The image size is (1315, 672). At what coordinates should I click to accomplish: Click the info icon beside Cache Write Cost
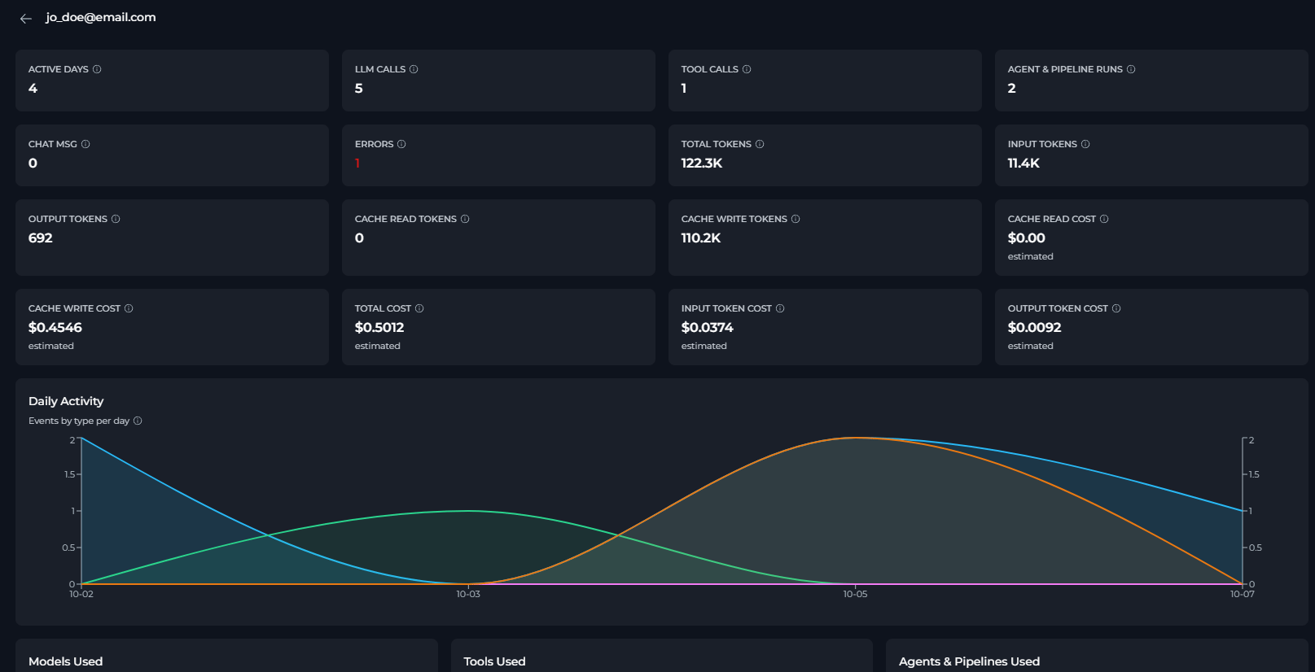129,308
